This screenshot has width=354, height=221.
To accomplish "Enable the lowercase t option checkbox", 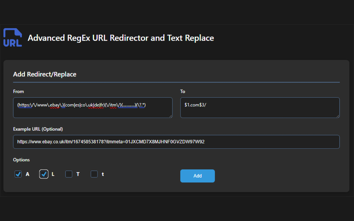I will [x=94, y=174].
